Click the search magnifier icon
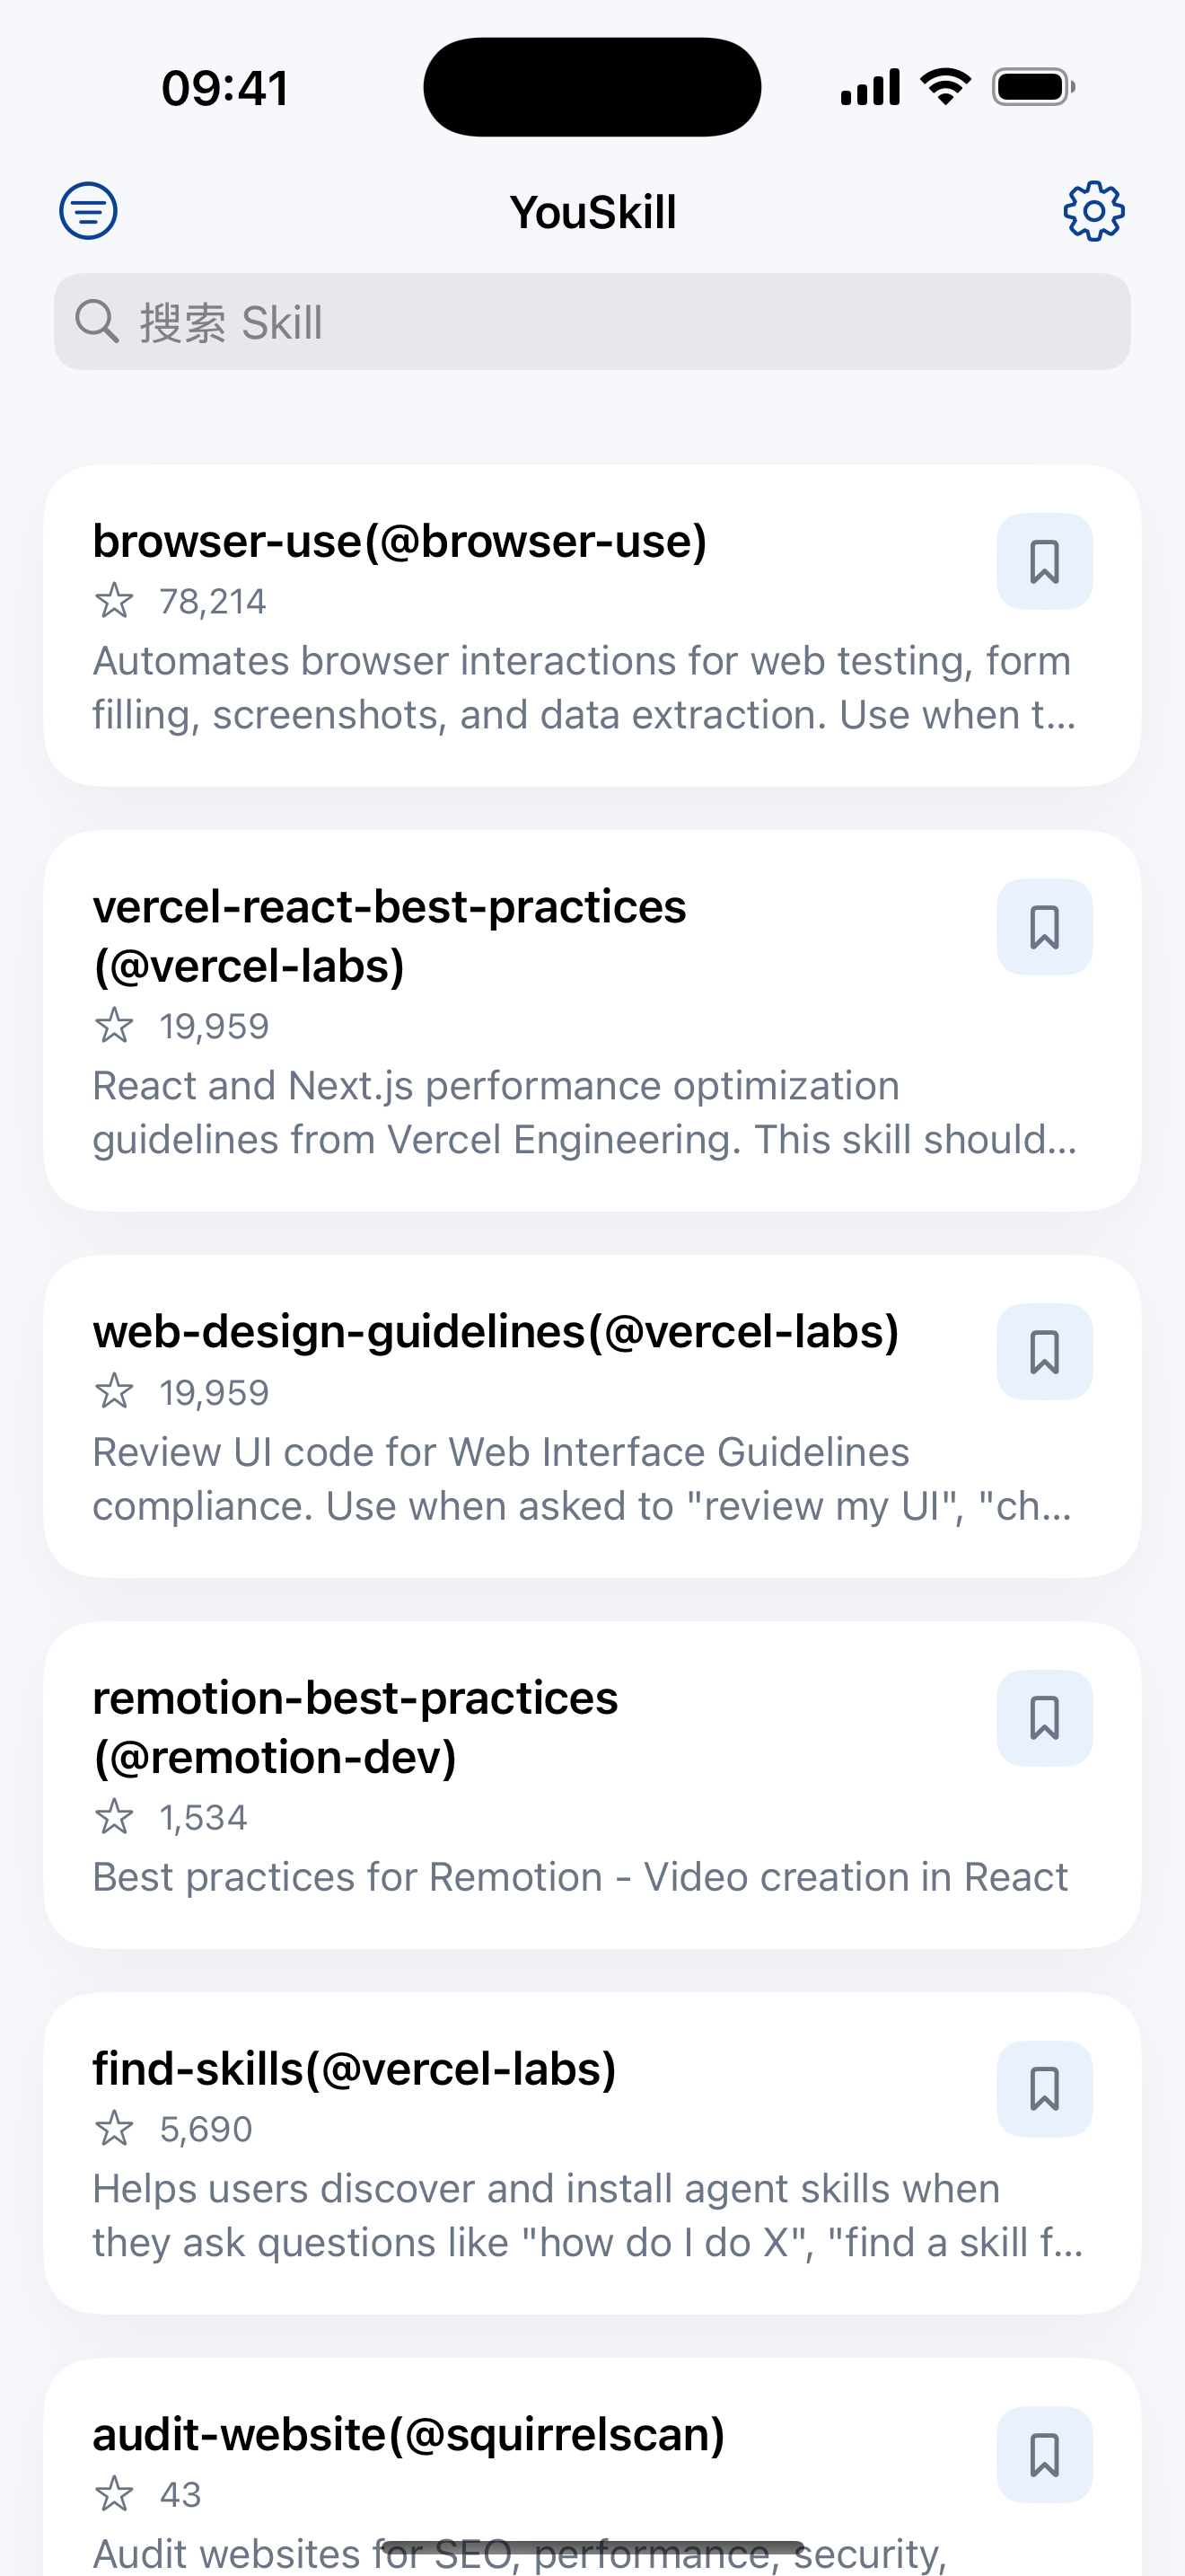 point(97,322)
